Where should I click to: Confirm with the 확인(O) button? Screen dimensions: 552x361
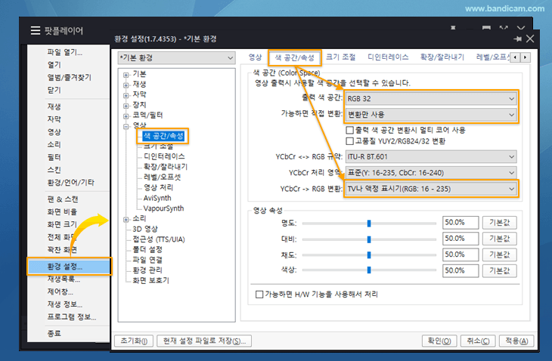(439, 341)
